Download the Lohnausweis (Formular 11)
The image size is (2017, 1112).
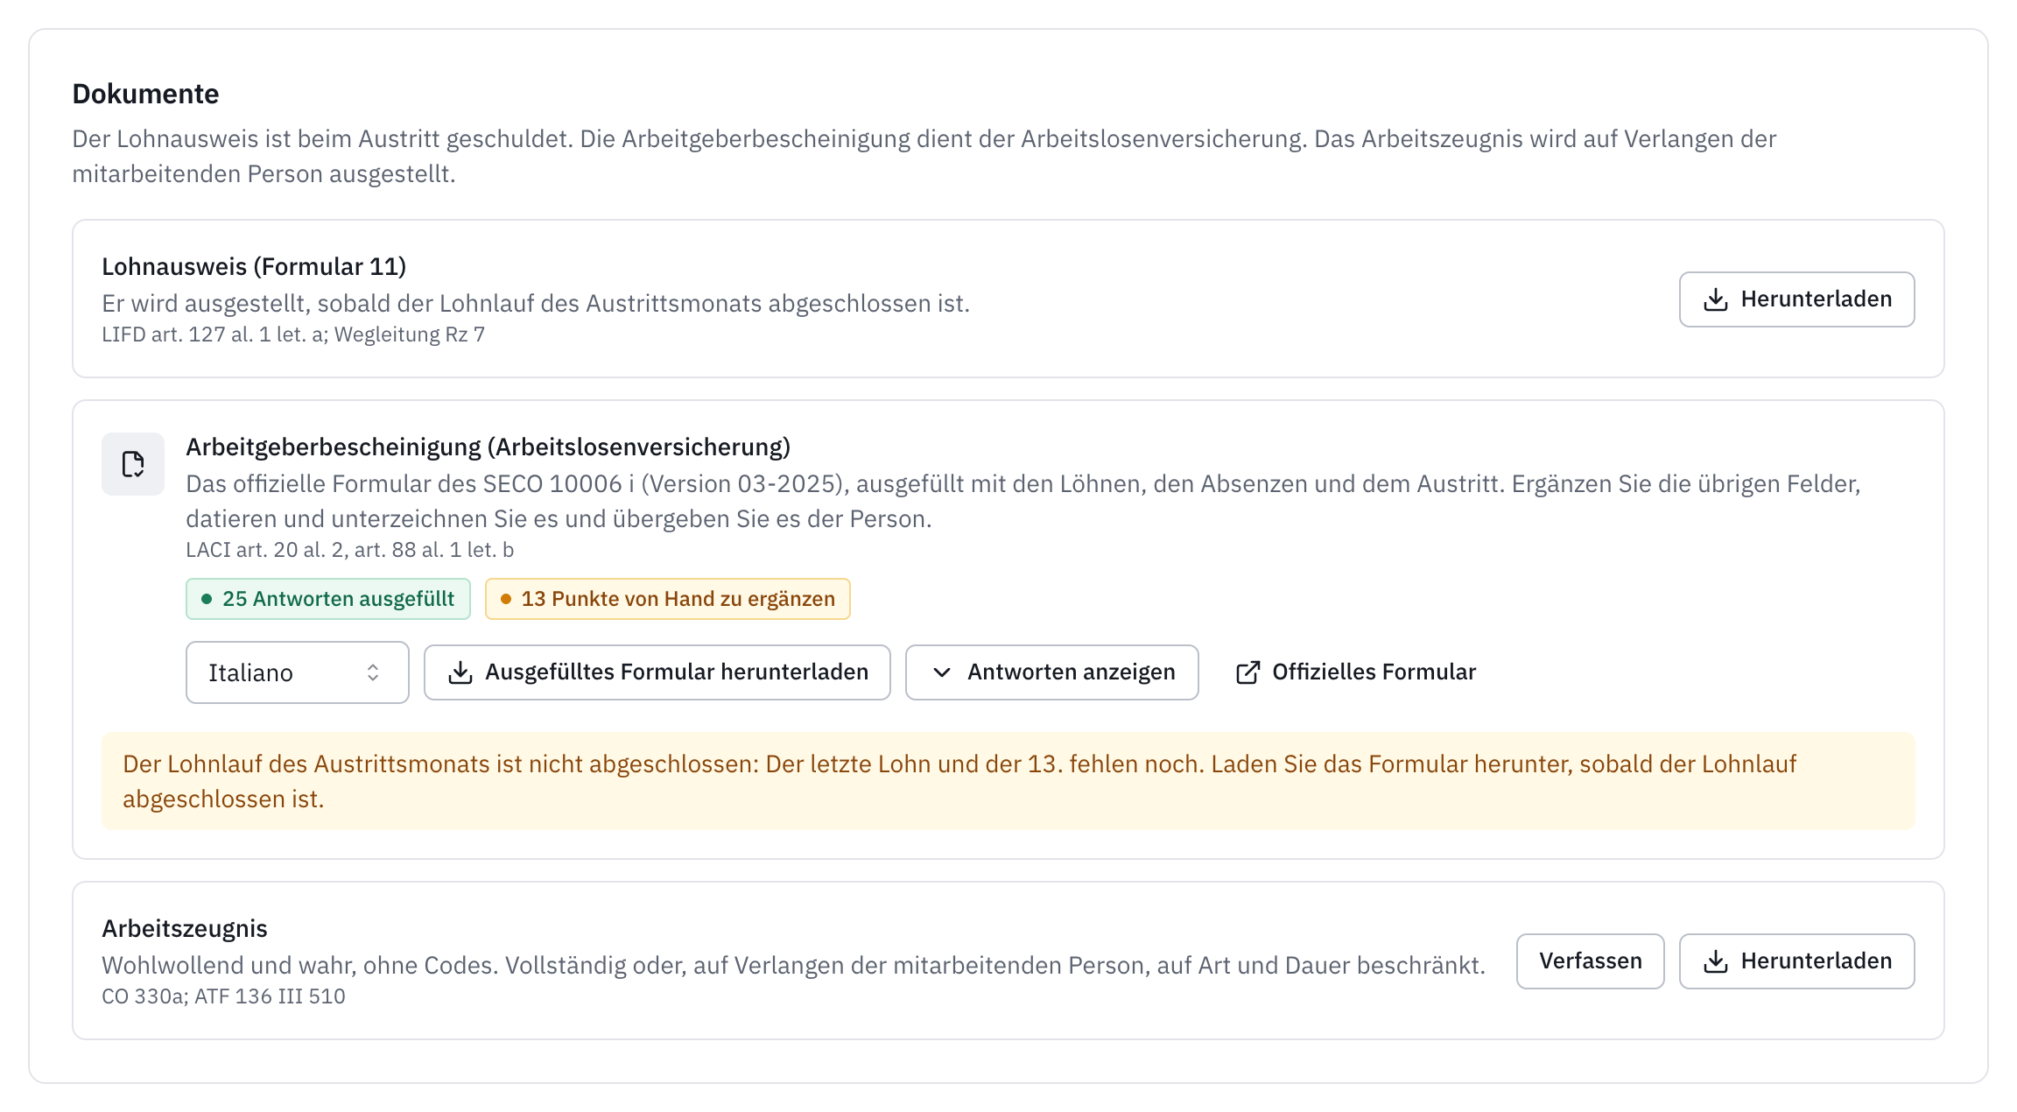pyautogui.click(x=1796, y=299)
